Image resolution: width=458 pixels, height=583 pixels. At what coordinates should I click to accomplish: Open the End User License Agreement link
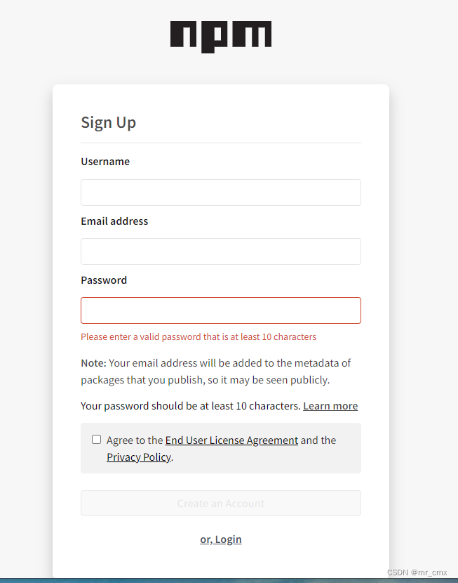click(x=231, y=440)
